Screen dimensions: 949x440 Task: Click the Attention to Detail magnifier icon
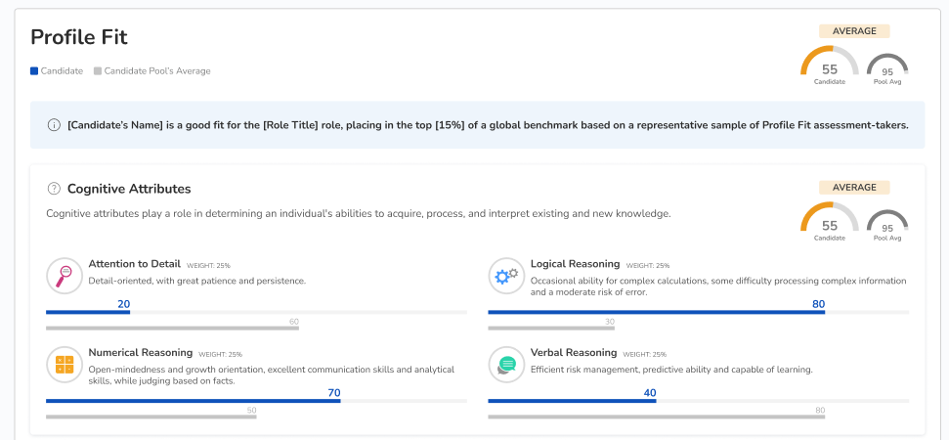[x=65, y=277]
